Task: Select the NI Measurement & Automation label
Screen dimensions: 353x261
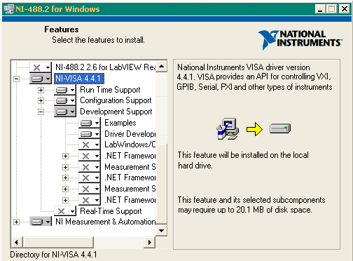Action: (106, 222)
